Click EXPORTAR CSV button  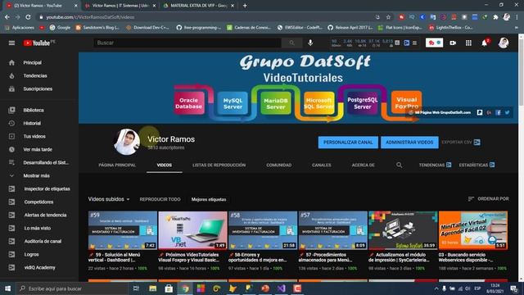[460, 142]
